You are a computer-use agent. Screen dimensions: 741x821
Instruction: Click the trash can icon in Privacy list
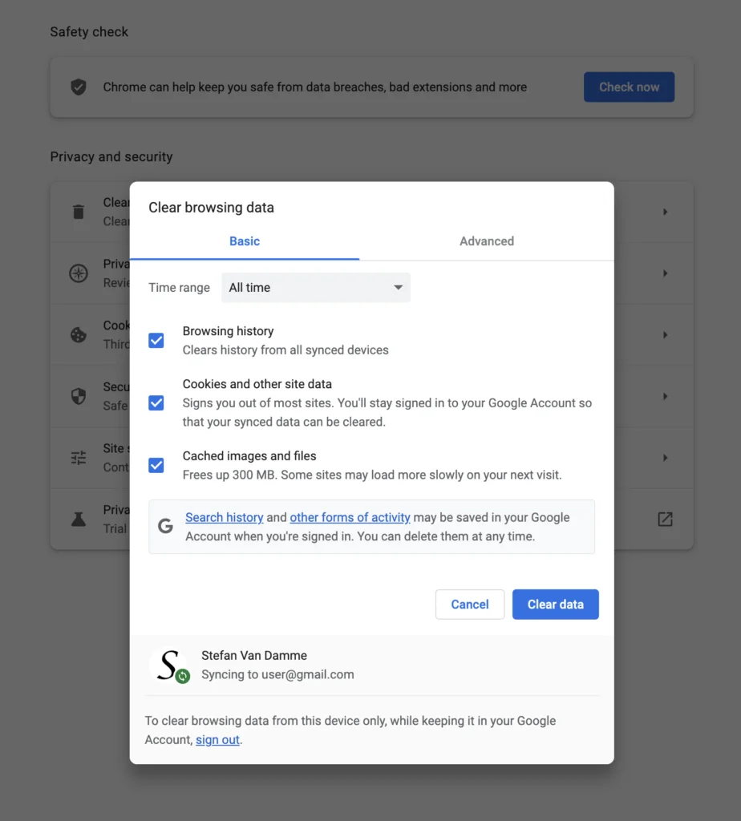click(79, 212)
